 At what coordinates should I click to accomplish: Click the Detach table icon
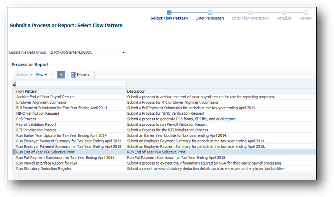[x=73, y=75]
